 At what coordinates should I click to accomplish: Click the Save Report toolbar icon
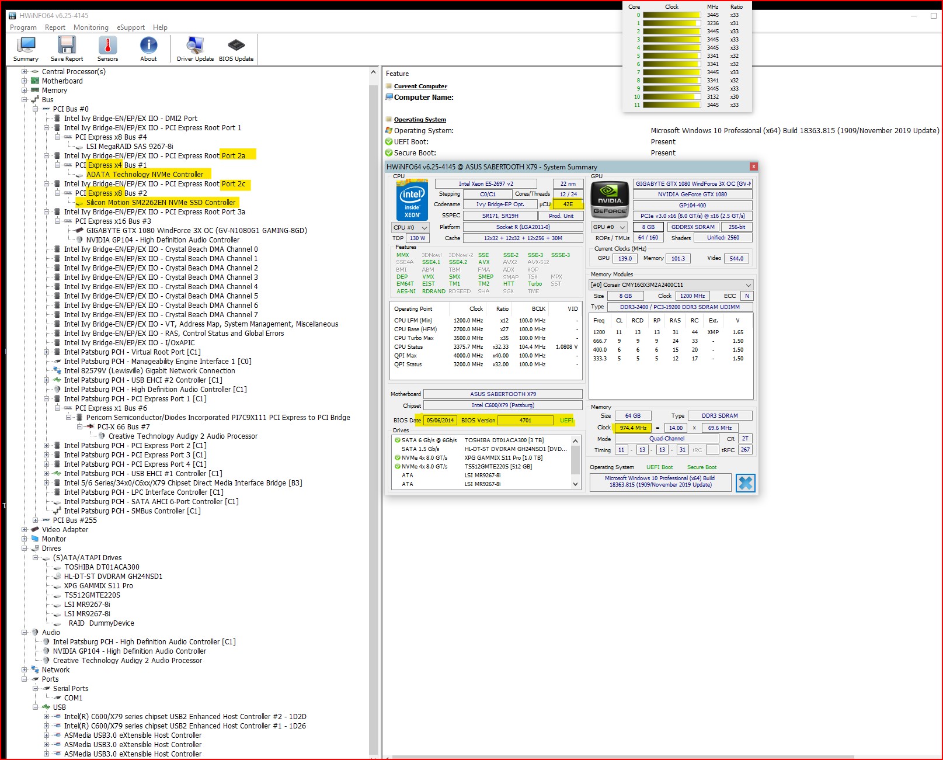(x=67, y=49)
